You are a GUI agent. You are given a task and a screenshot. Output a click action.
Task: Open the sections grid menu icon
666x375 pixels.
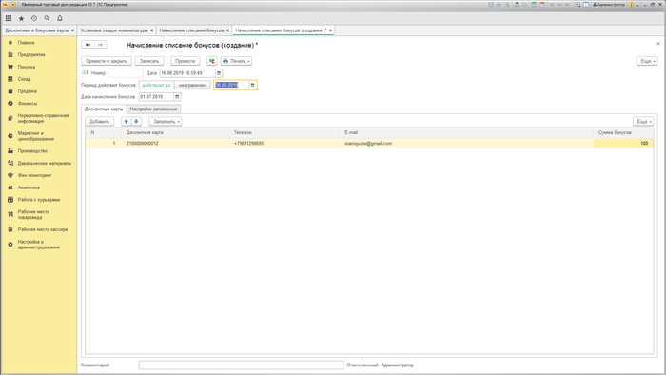tap(9, 18)
